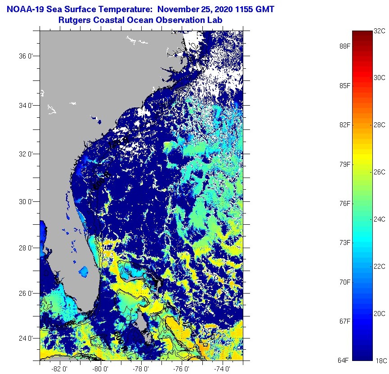
Task: Click the 88F colorbar label
Action: click(345, 46)
